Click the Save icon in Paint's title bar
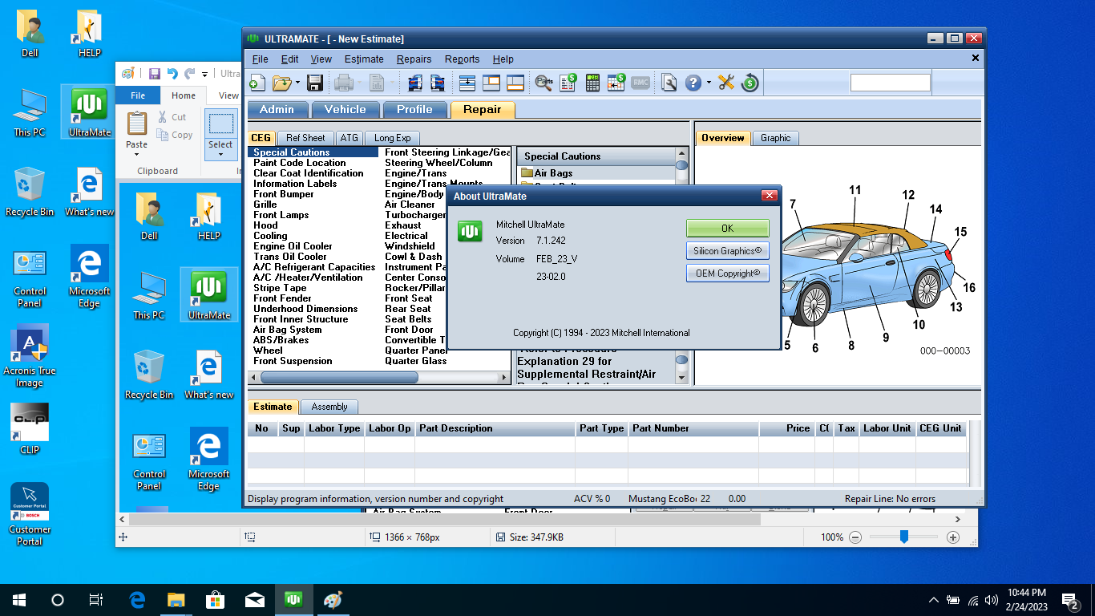1095x616 pixels. 155,74
